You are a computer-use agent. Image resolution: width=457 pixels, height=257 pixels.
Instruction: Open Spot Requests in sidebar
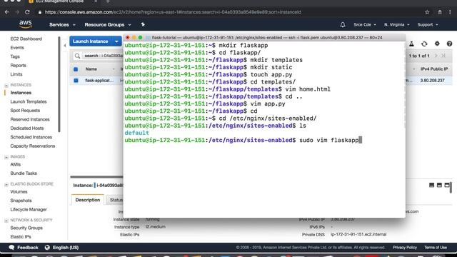pos(25,111)
